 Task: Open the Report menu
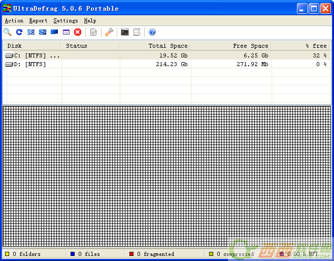[38, 21]
